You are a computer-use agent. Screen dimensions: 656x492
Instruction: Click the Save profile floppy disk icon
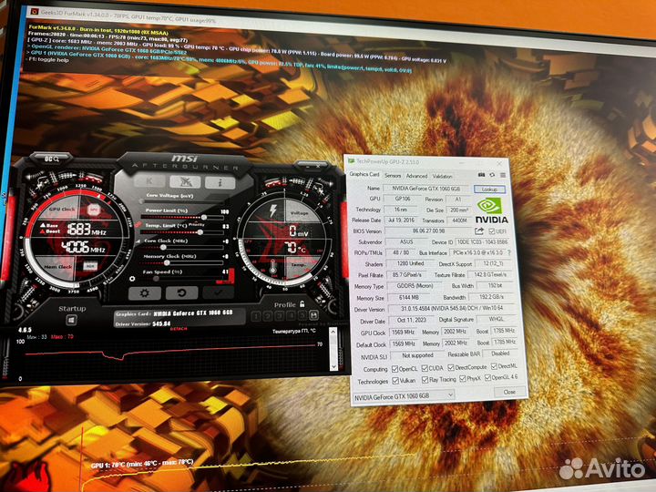point(313,316)
